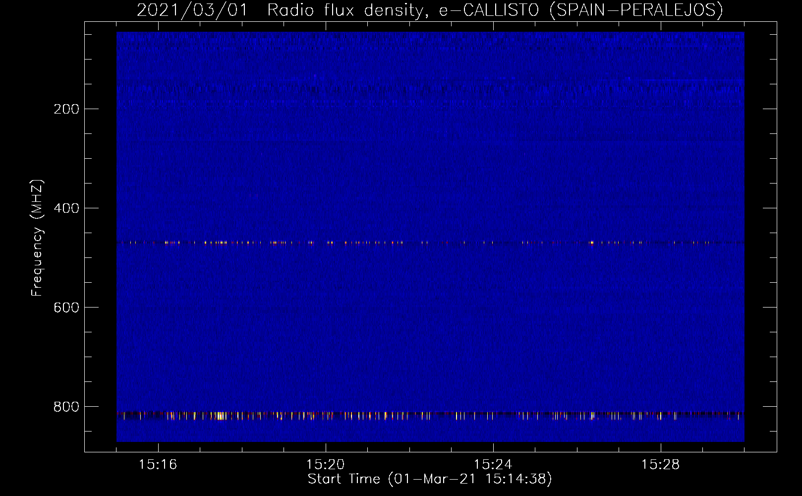The image size is (802, 496).
Task: Click the 15:24 time tick label
Action: pyautogui.click(x=493, y=465)
